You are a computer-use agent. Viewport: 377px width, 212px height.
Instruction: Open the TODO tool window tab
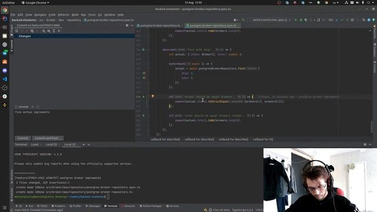coord(42,206)
